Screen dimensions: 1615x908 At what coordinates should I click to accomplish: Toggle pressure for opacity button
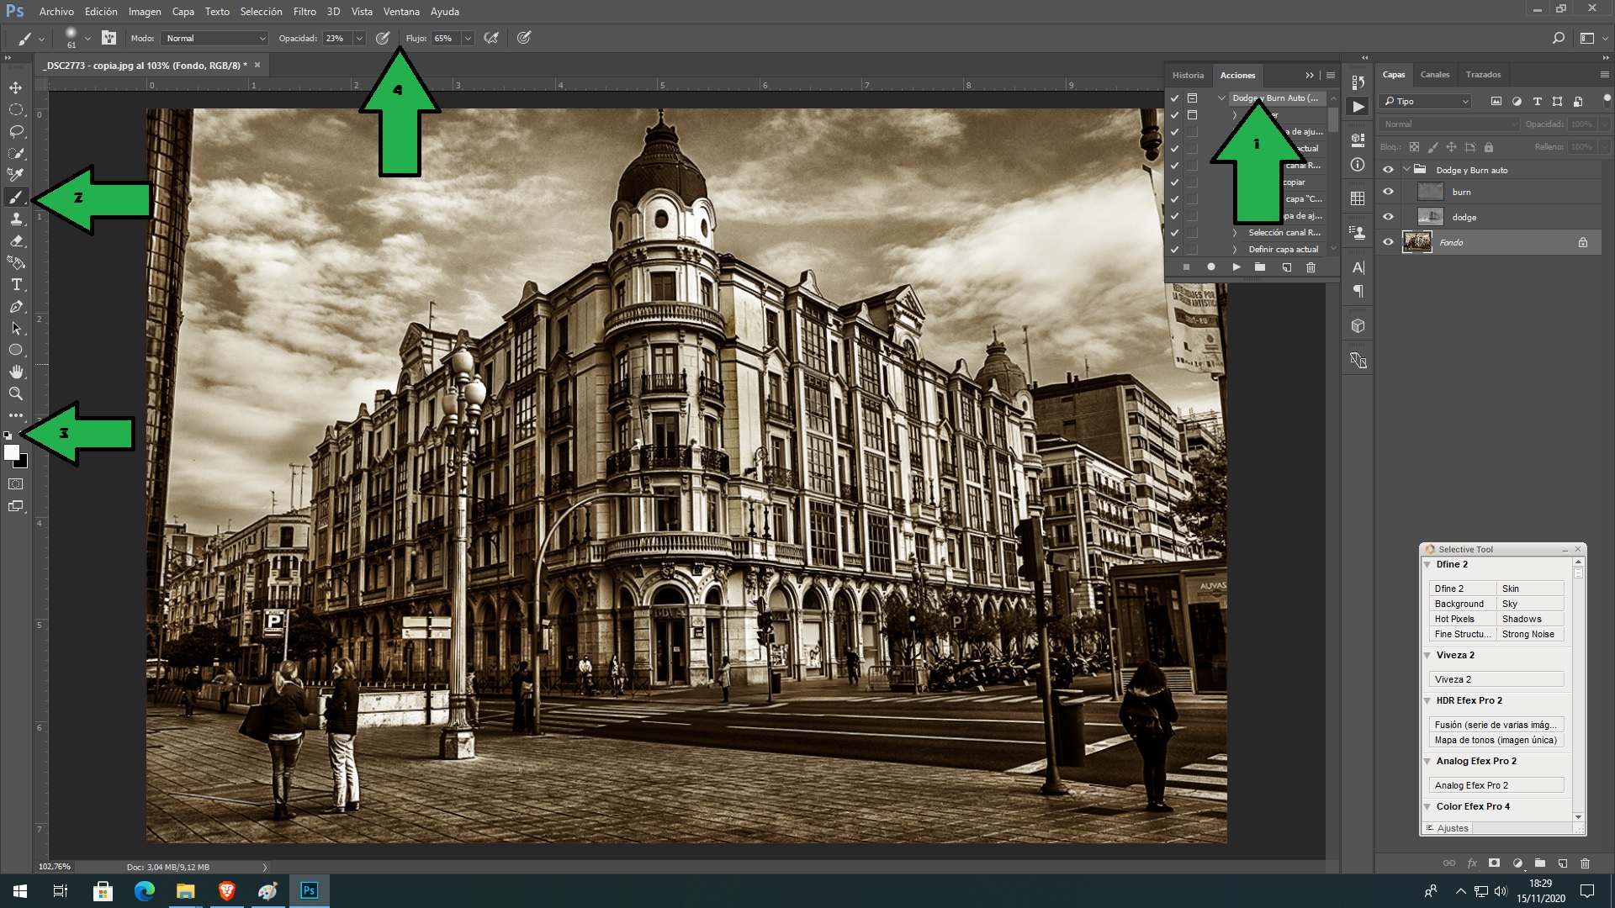pyautogui.click(x=383, y=38)
